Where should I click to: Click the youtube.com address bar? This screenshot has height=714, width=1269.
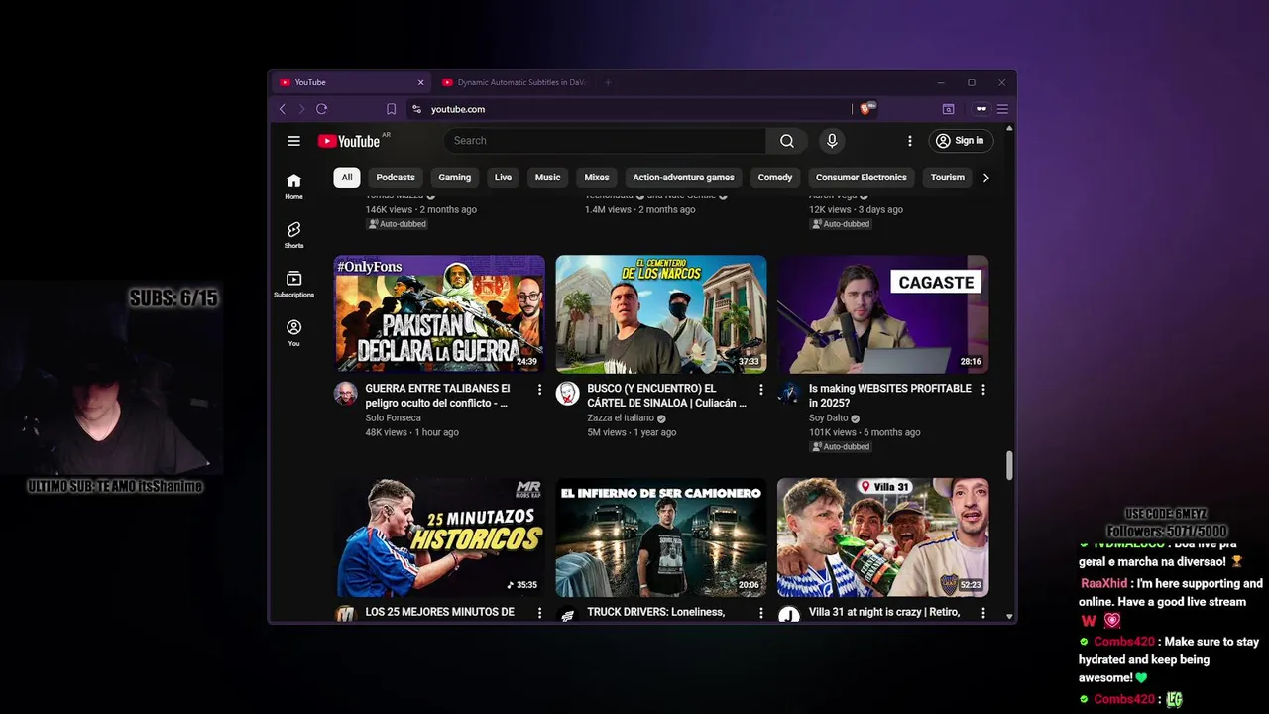(630, 109)
